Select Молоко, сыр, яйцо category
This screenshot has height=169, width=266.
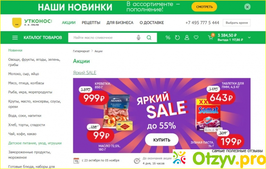[24, 74]
